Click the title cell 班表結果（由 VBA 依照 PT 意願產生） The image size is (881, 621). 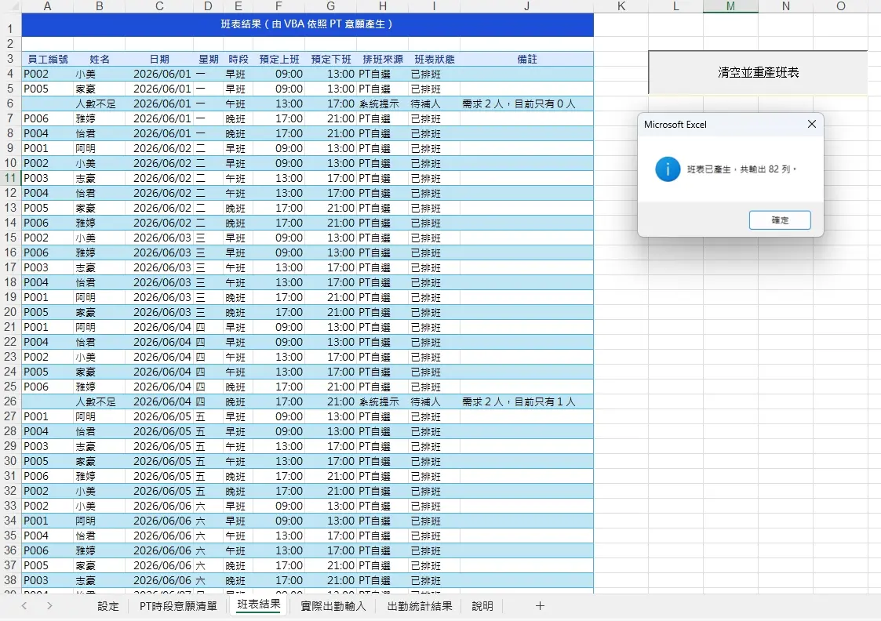(308, 25)
